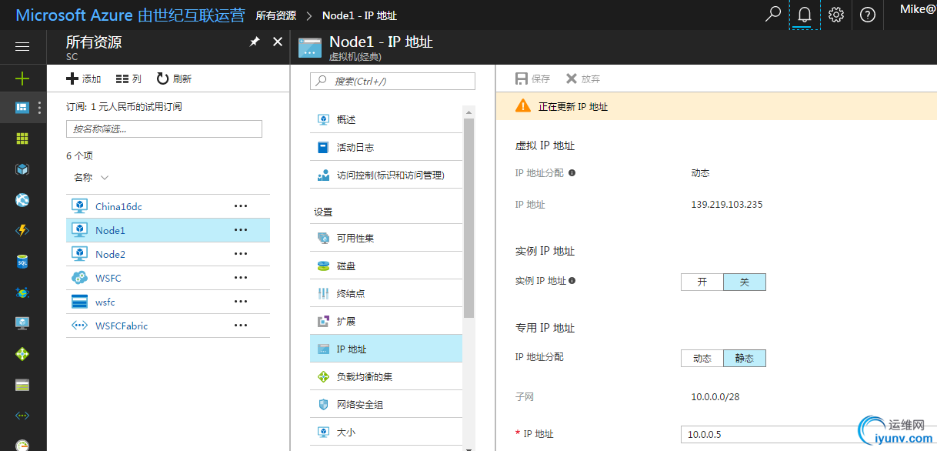Screen dimensions: 937x451
Task: Click the green plus New icon
Action: (22, 78)
